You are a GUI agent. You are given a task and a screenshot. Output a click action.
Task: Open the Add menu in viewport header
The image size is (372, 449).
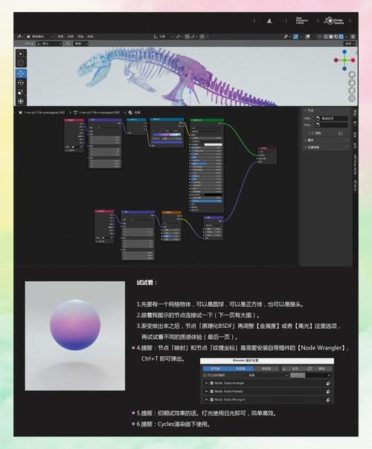(x=80, y=36)
